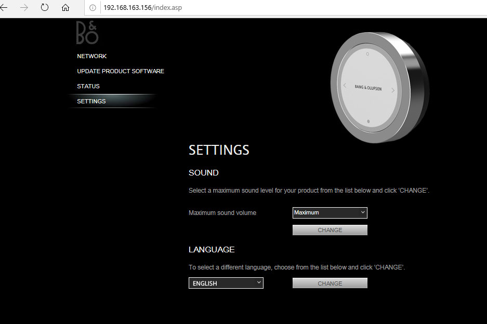This screenshot has height=324, width=487.
Task: Click the top circle on the speaker dial
Action: (367, 54)
